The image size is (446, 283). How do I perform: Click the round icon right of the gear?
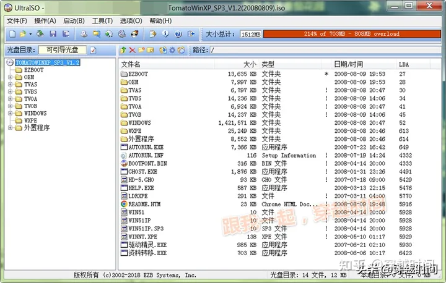point(181,50)
